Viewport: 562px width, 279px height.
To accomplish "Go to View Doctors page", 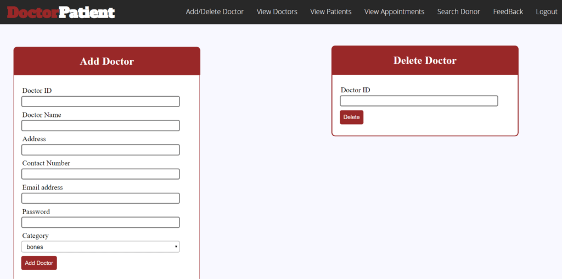I will click(x=277, y=12).
